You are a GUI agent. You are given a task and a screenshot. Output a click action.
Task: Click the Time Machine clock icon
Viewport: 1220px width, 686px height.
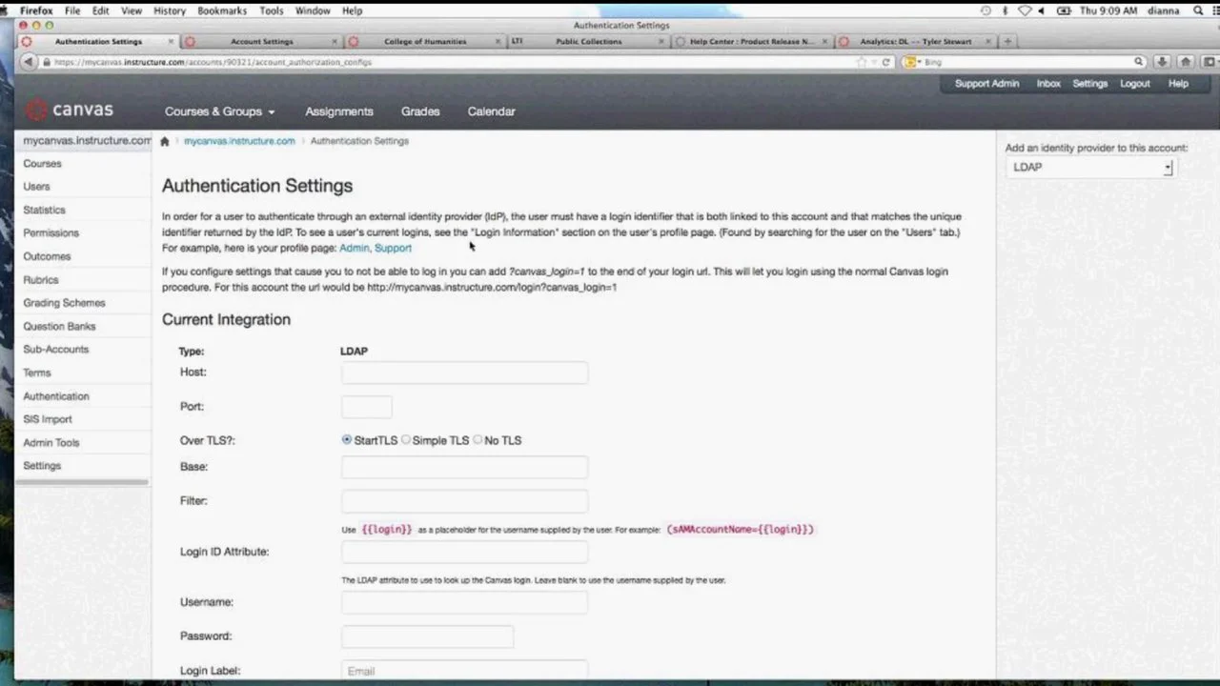(x=986, y=10)
